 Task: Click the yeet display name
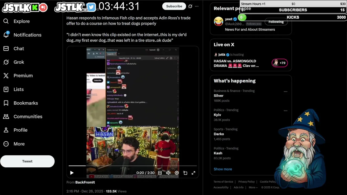click(x=229, y=19)
